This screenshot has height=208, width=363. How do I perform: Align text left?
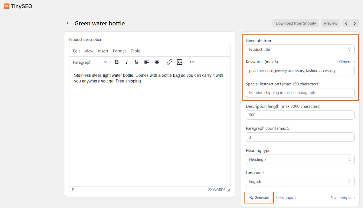click(147, 62)
